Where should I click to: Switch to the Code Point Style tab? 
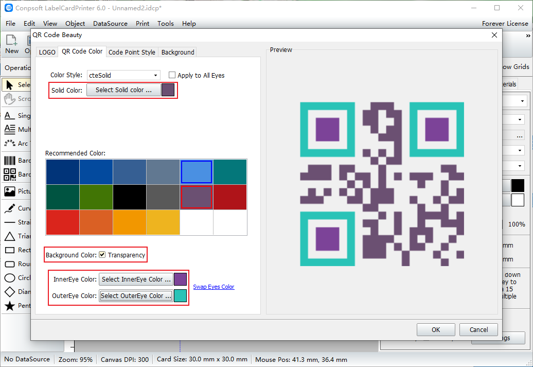point(132,52)
